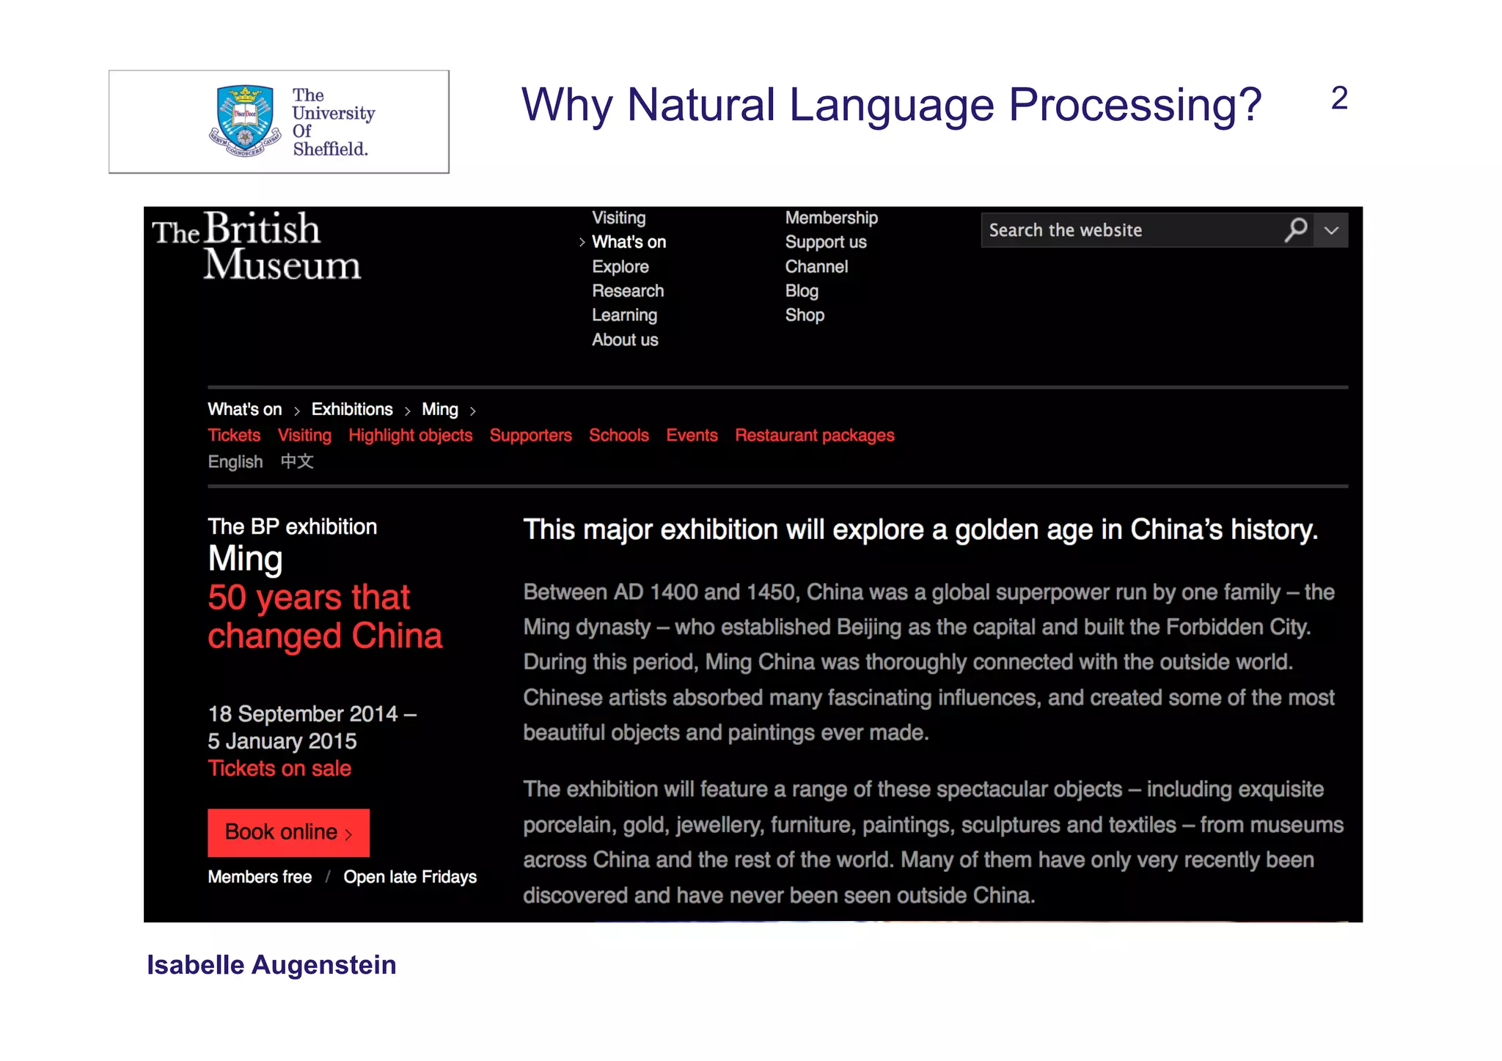The width and height of the screenshot is (1502, 1061).
Task: Open the Supporters link
Action: click(530, 436)
